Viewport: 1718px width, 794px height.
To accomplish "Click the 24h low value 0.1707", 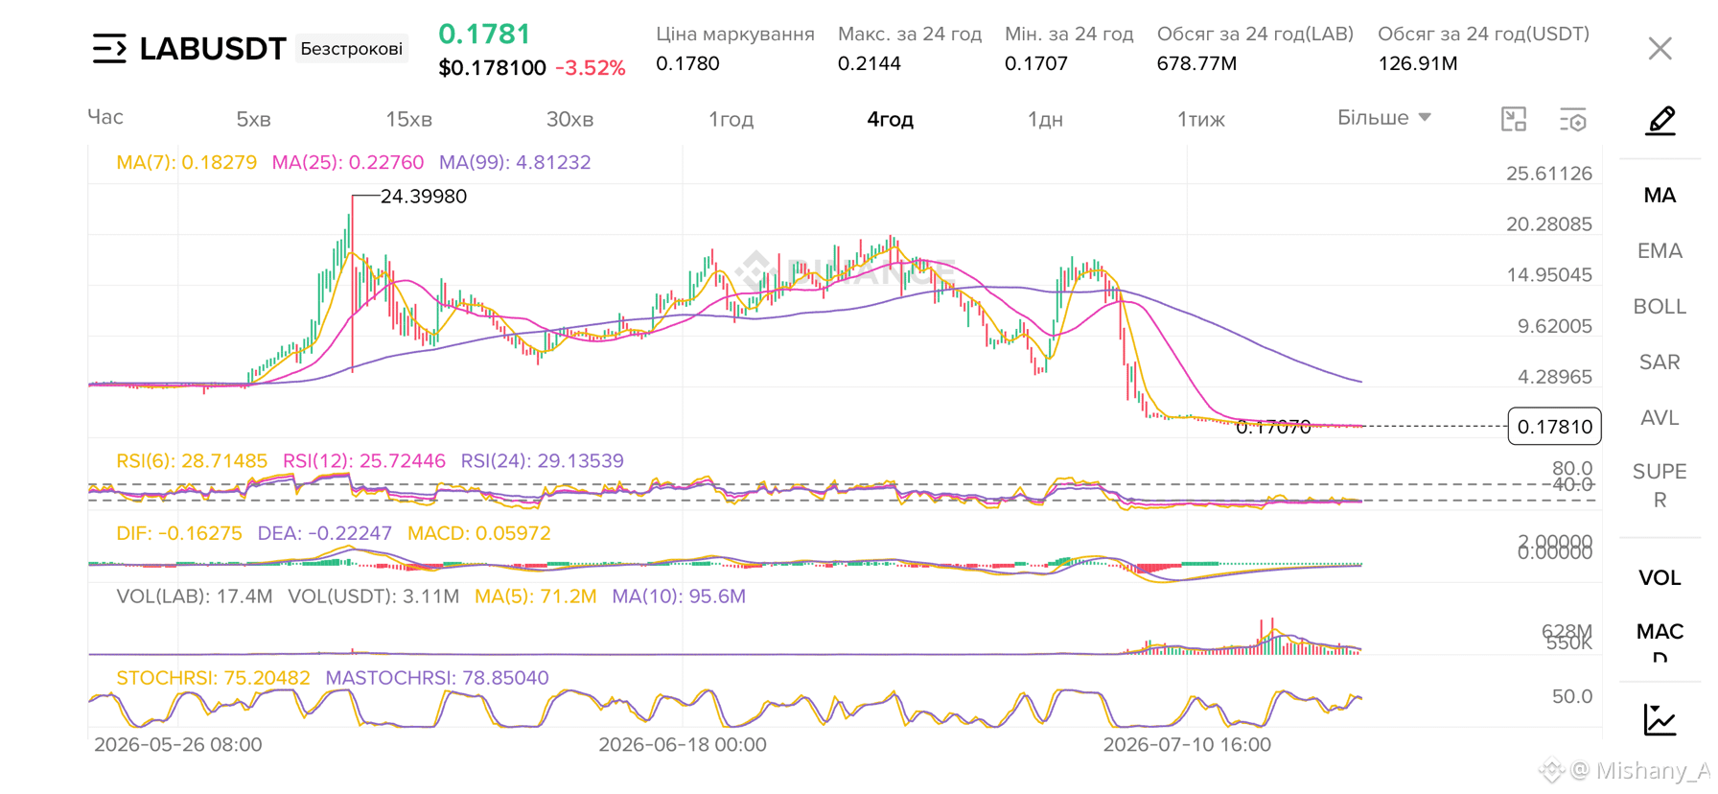I will point(1036,64).
